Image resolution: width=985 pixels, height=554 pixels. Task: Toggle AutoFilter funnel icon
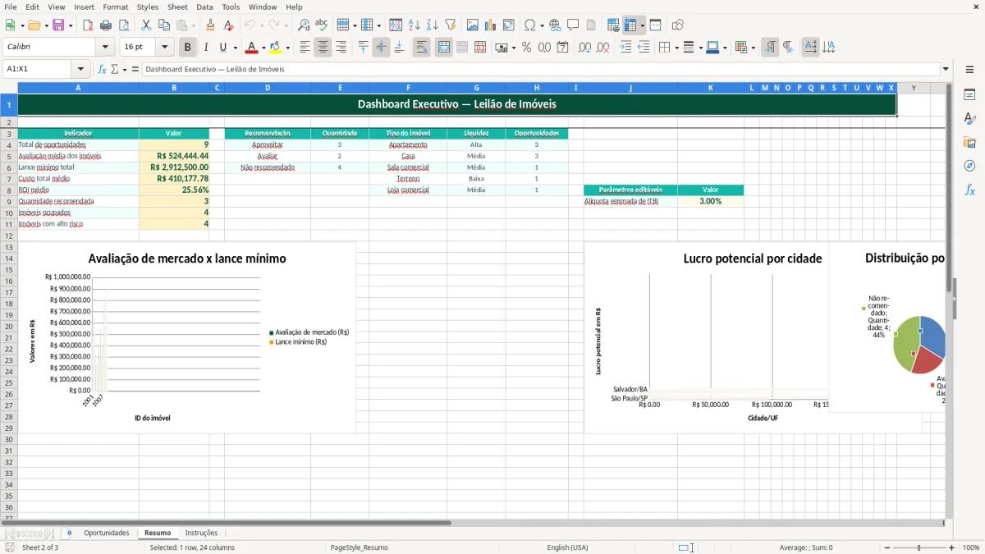(x=450, y=25)
